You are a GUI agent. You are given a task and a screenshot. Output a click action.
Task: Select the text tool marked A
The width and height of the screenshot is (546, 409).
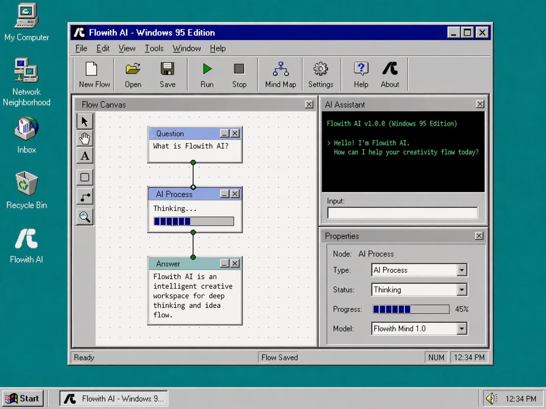[85, 156]
